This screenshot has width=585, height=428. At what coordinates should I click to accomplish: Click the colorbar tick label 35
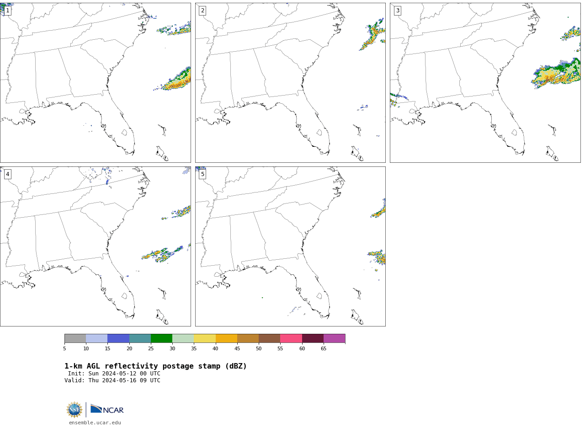tap(194, 349)
